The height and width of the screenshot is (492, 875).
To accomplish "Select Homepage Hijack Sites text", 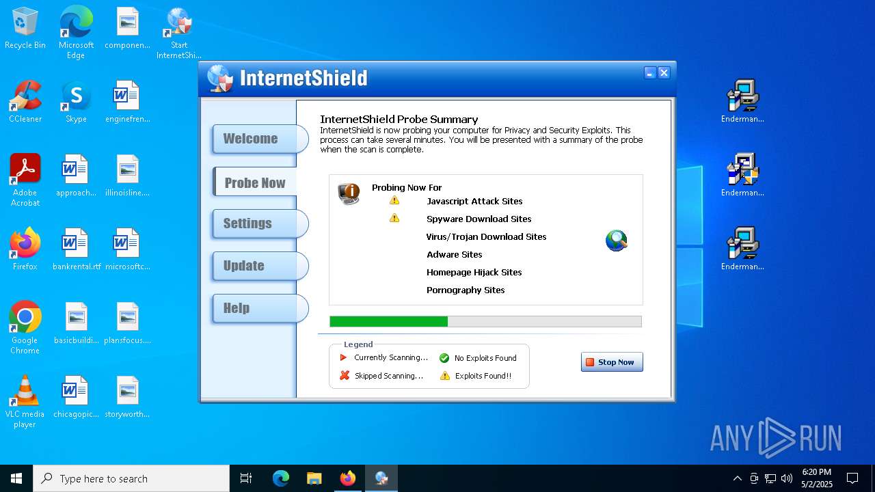I will tap(474, 272).
